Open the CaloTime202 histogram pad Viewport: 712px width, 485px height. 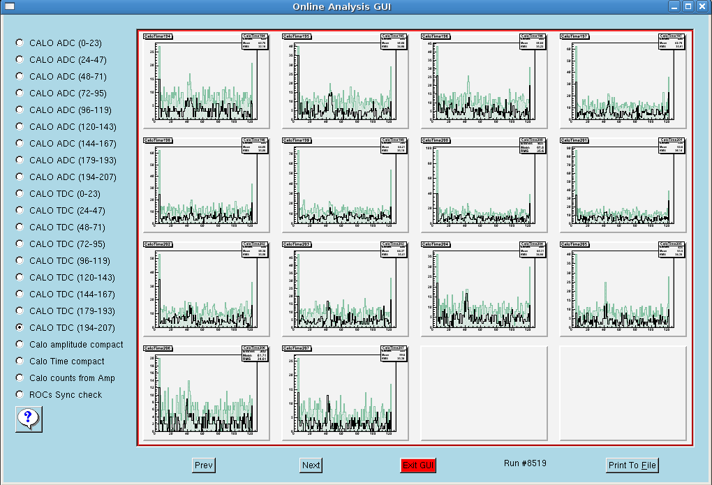[x=206, y=289]
